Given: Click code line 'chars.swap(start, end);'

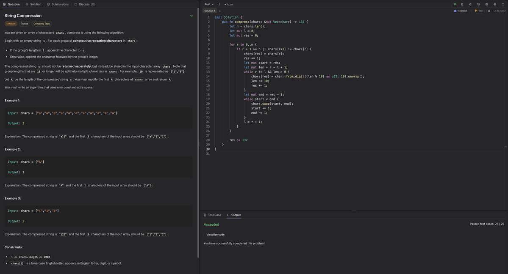Looking at the screenshot, I should [272, 104].
